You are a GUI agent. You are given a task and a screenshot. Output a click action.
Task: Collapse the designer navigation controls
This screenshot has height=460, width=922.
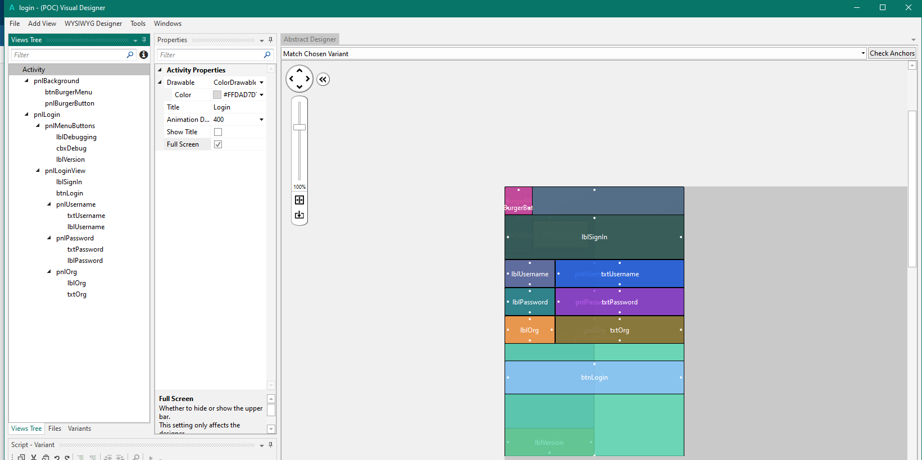tap(323, 79)
